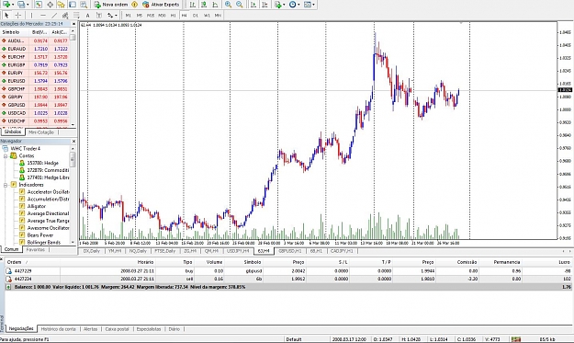Screen dimensions: 574x343
Task: Select the Crosshair tool
Action: tap(17, 15)
